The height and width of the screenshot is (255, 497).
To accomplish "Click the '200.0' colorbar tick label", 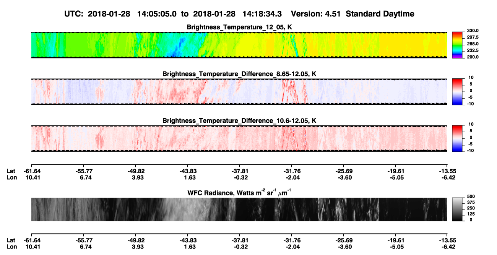I will pyautogui.click(x=472, y=57).
